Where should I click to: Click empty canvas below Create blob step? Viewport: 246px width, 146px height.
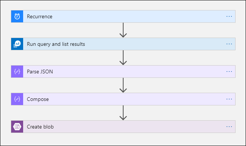(x=123, y=139)
